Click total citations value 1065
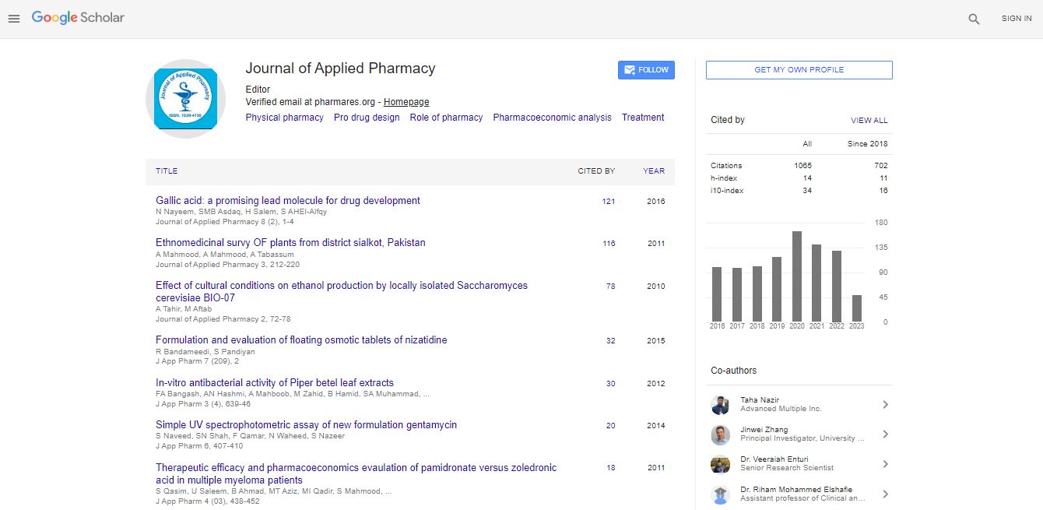This screenshot has height=510, width=1043. [x=803, y=166]
